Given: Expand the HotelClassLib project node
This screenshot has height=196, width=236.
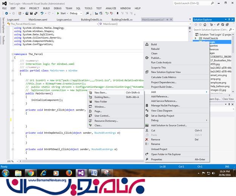Looking at the screenshot, I should pyautogui.click(x=196, y=38).
